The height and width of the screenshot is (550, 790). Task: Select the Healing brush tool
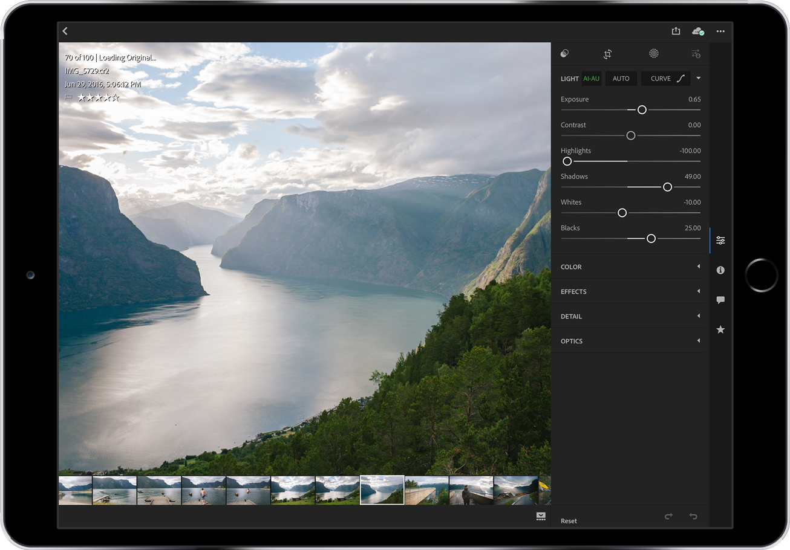[653, 53]
